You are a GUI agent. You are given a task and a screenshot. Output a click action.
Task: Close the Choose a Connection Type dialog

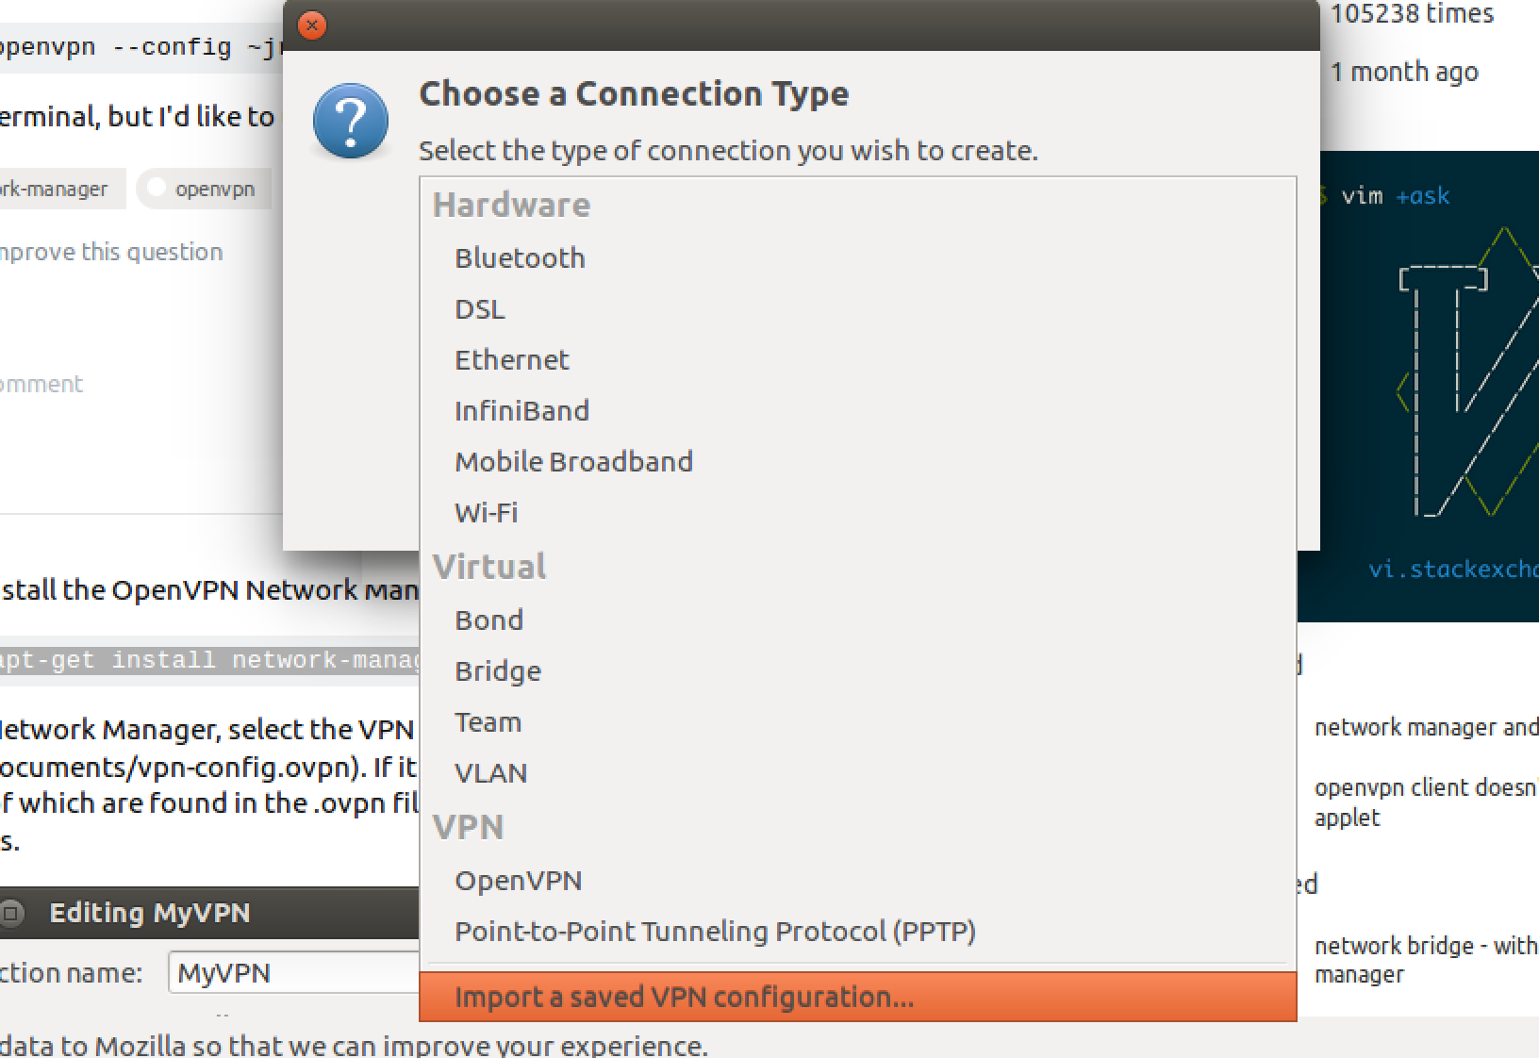(x=312, y=25)
